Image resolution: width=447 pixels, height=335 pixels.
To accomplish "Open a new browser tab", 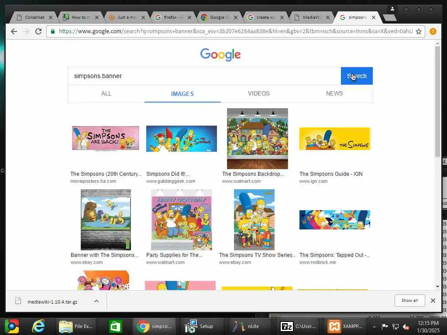I will tap(390, 17).
